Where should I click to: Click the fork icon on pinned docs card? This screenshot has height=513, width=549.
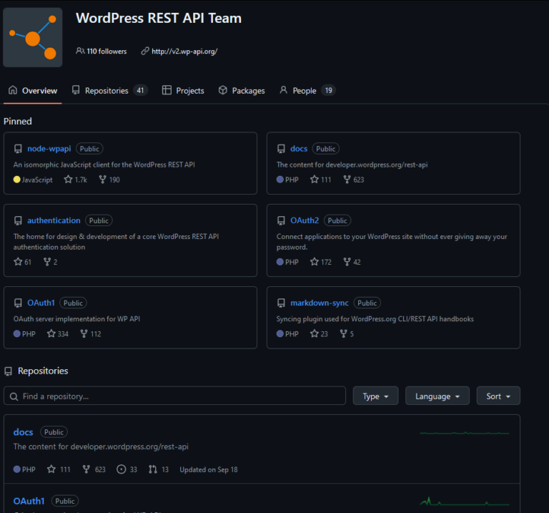(x=347, y=180)
